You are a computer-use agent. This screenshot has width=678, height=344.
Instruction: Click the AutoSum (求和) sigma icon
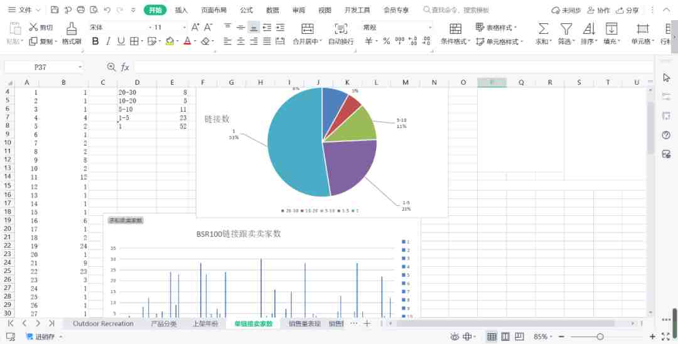(x=543, y=29)
